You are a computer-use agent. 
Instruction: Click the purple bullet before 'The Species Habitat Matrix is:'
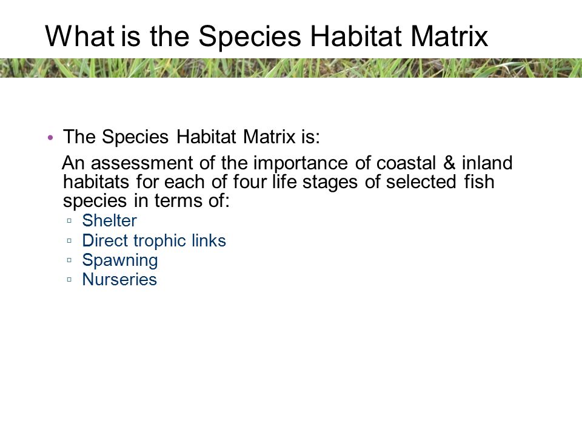click(x=51, y=138)
